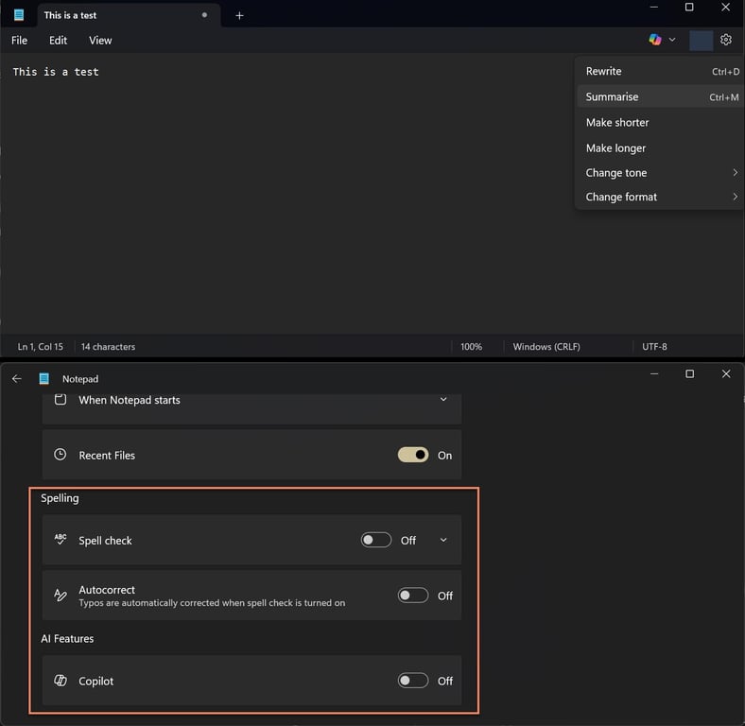Add a new tab with plus icon
745x726 pixels.
coord(239,16)
